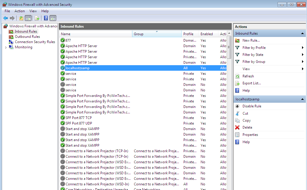307x190 pixels.
Task: Click the rules list scrollbar up arrow
Action: click(229, 33)
